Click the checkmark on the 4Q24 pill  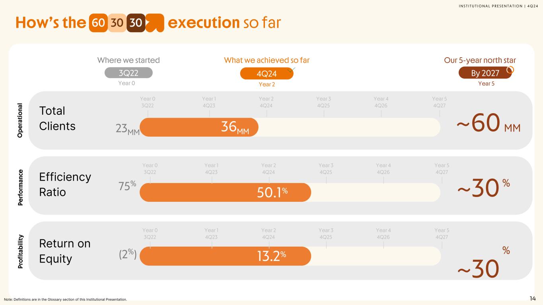pos(291,70)
